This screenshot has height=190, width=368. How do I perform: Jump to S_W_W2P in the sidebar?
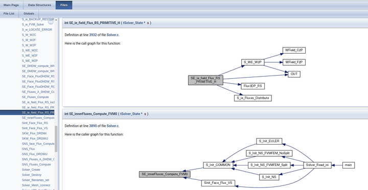pyautogui.click(x=29, y=45)
